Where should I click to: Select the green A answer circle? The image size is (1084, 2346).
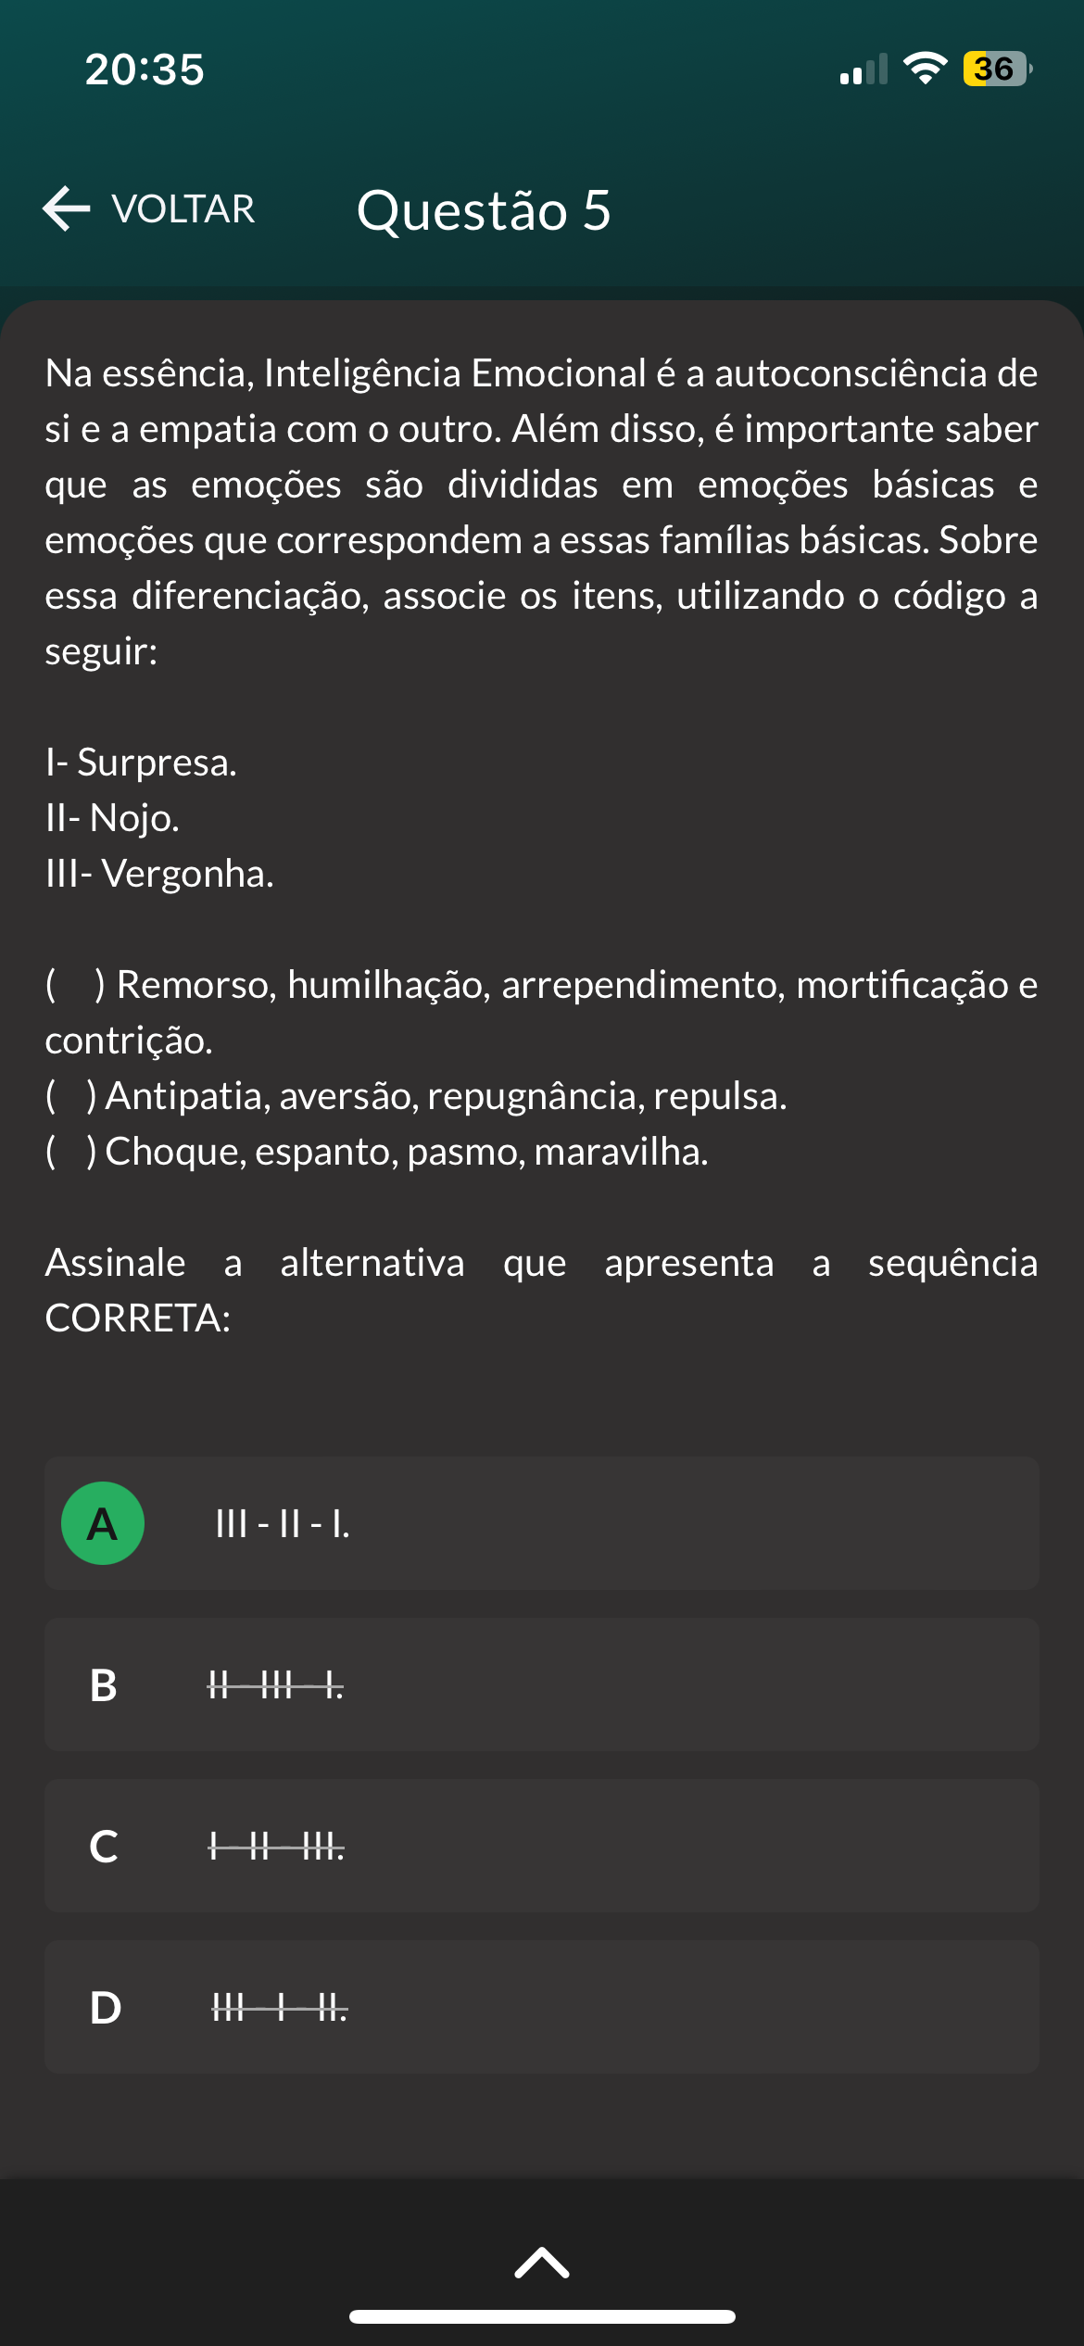[x=103, y=1523]
